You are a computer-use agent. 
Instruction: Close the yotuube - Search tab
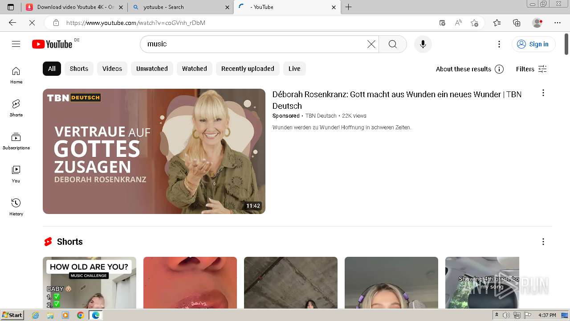coord(228,7)
